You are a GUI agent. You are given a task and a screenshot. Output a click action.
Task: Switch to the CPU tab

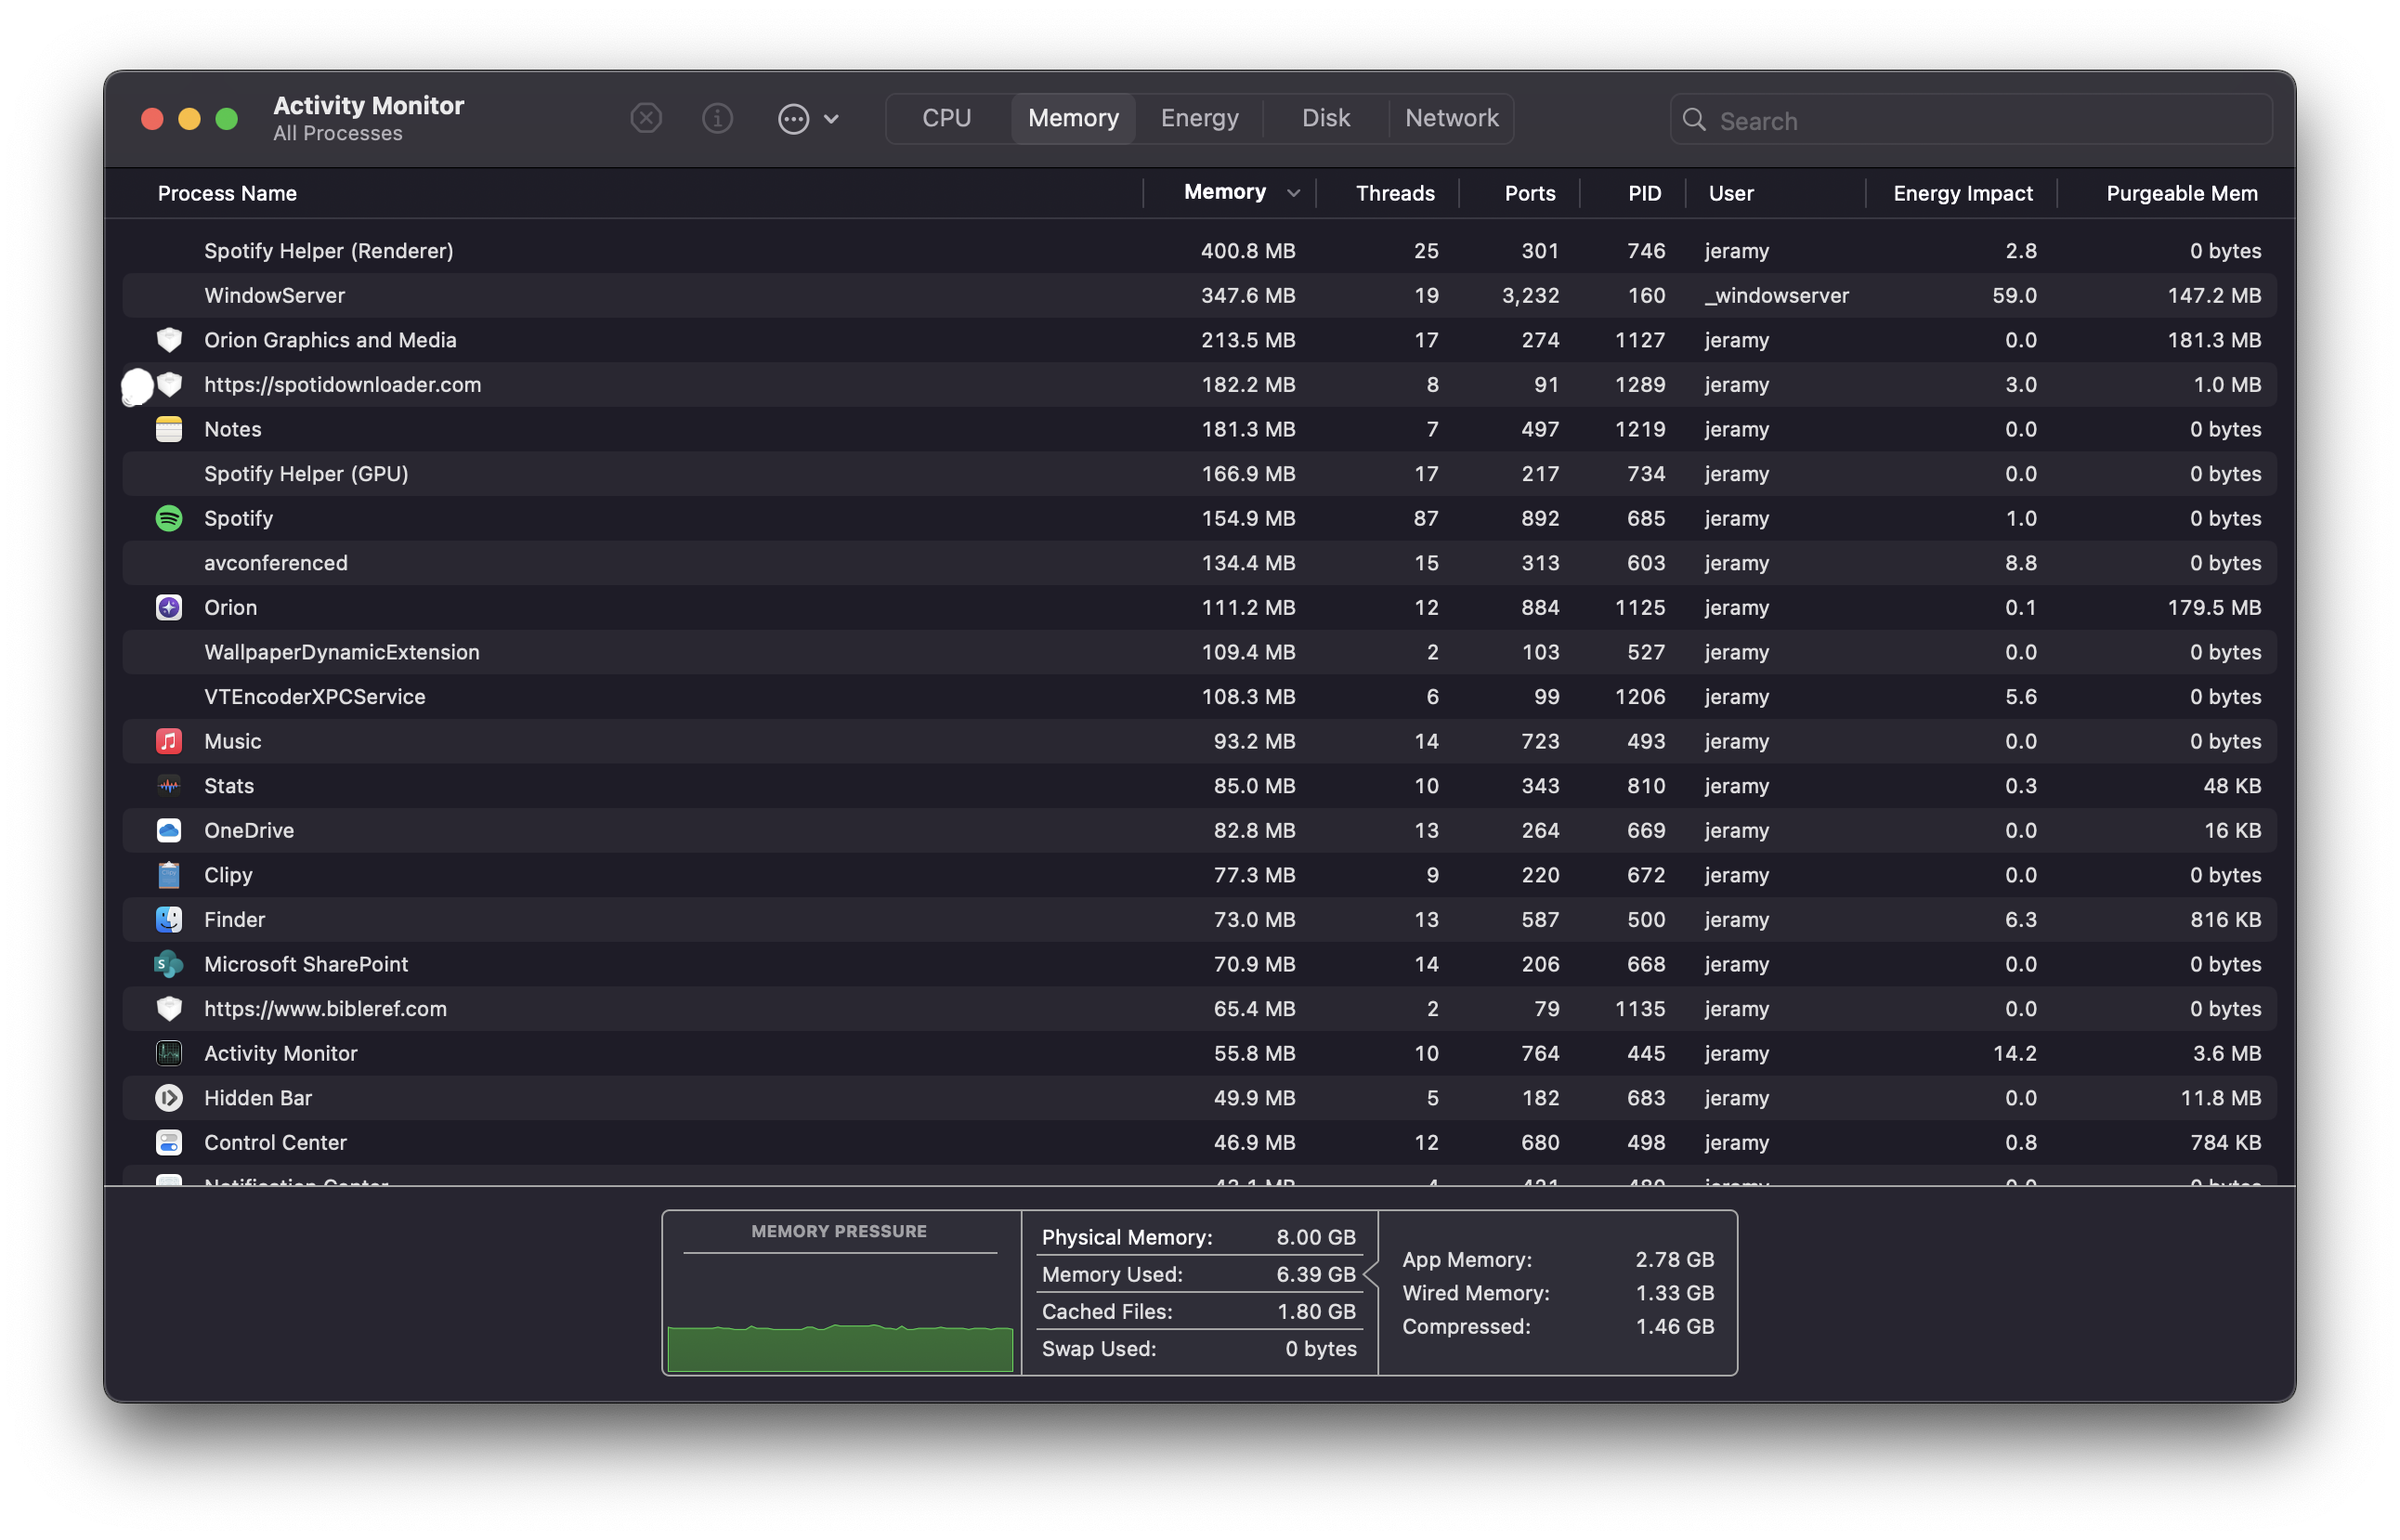click(x=946, y=118)
